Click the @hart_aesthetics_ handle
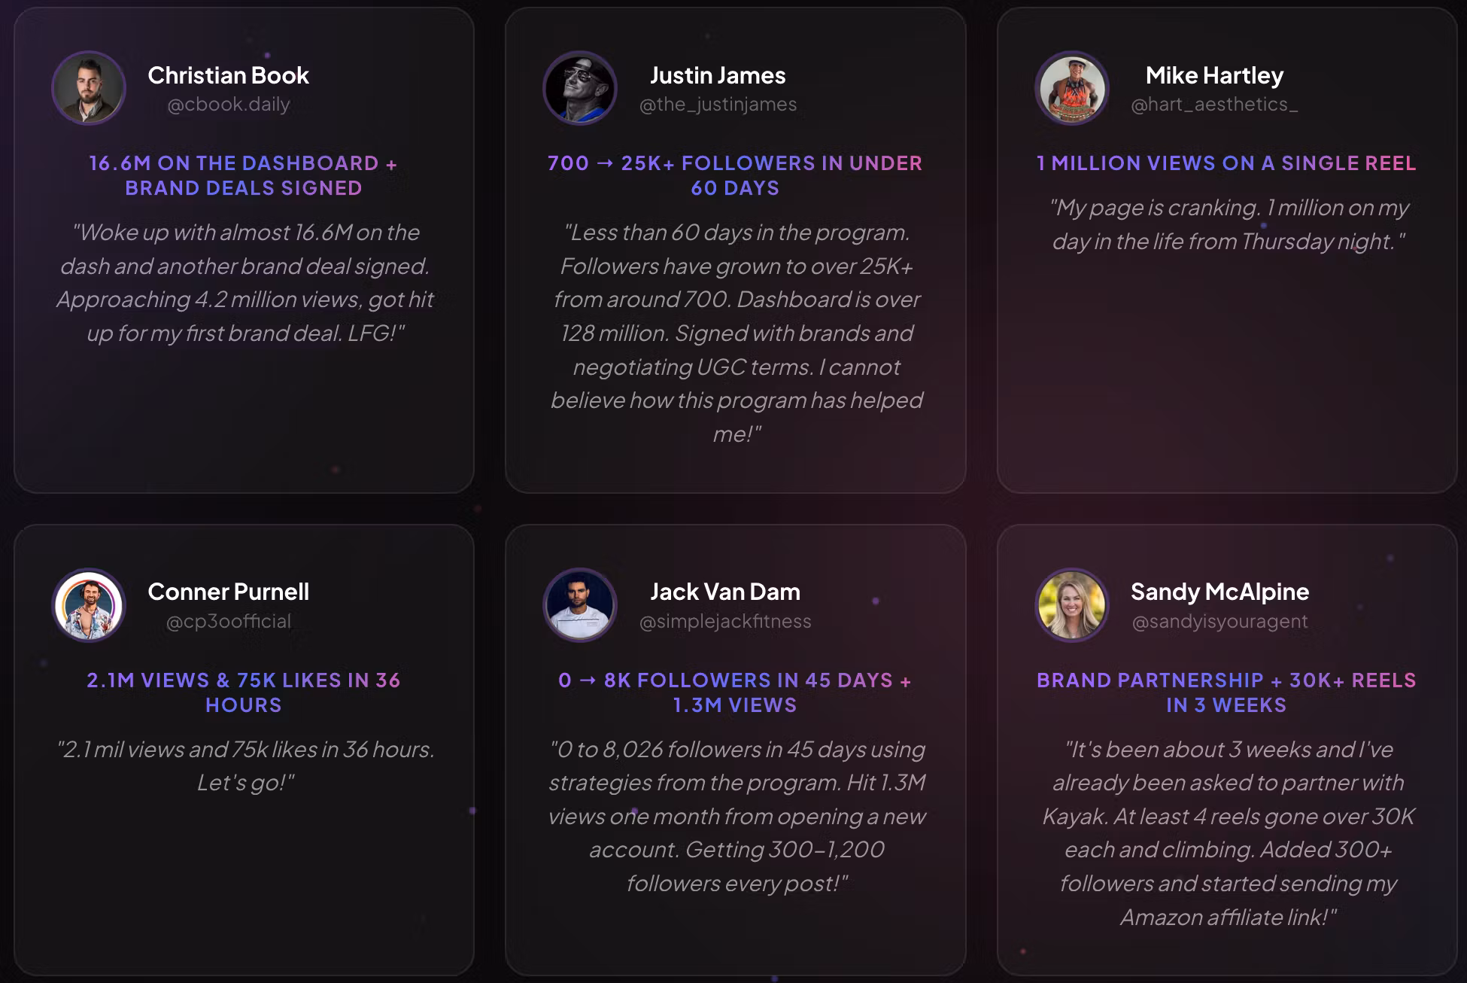This screenshot has height=983, width=1467. (x=1214, y=105)
